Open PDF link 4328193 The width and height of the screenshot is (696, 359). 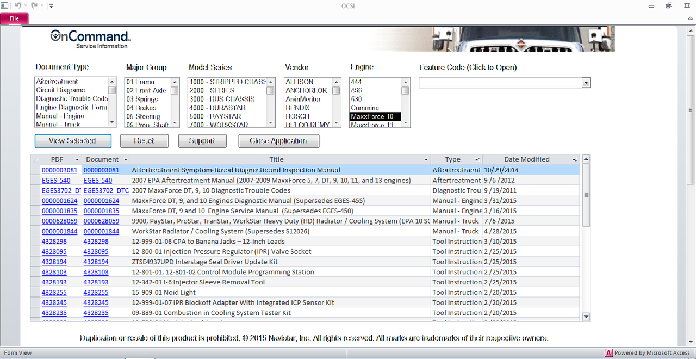pos(54,282)
